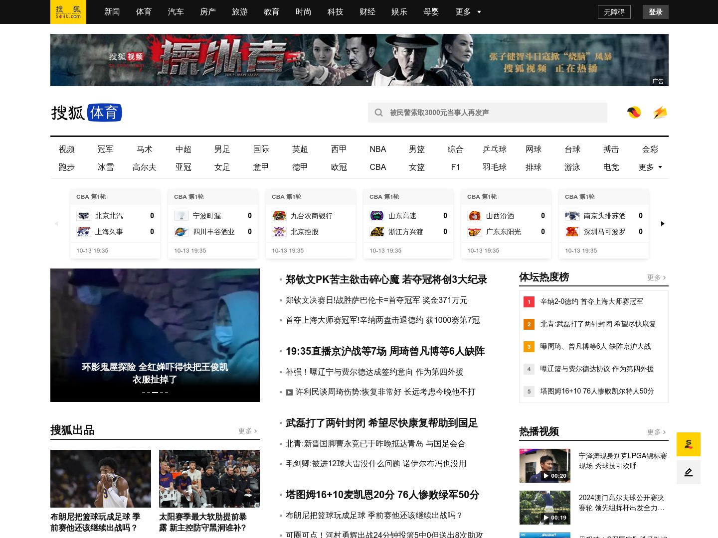This screenshot has height=538, width=718.
Task: Click the 无障碍 accessibility button
Action: click(614, 12)
